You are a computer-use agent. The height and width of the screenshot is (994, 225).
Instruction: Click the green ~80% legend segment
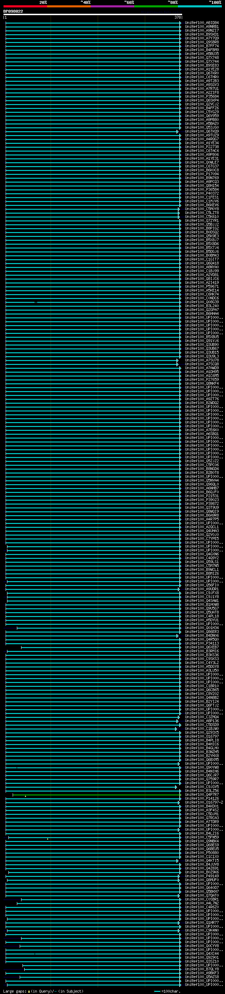click(x=156, y=6)
